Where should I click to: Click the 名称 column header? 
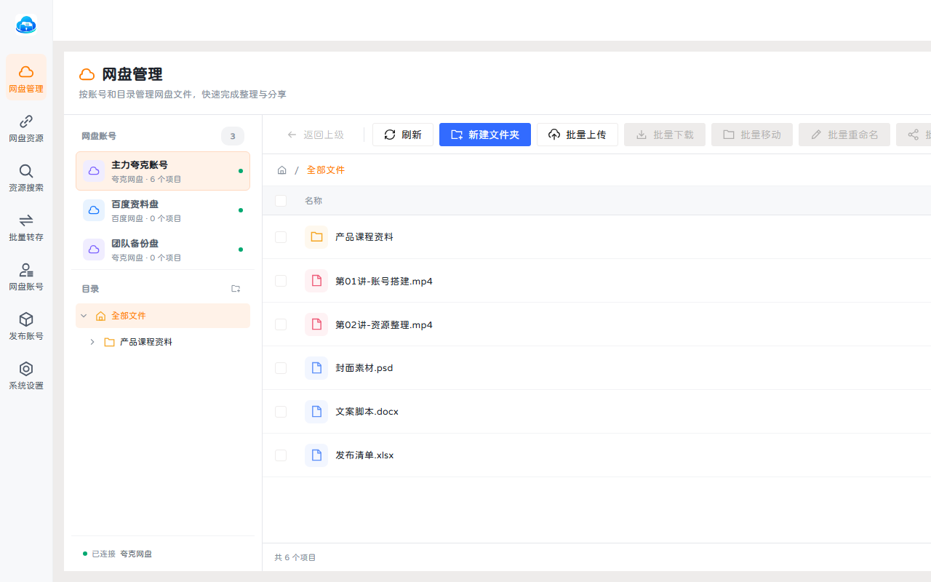pos(313,201)
